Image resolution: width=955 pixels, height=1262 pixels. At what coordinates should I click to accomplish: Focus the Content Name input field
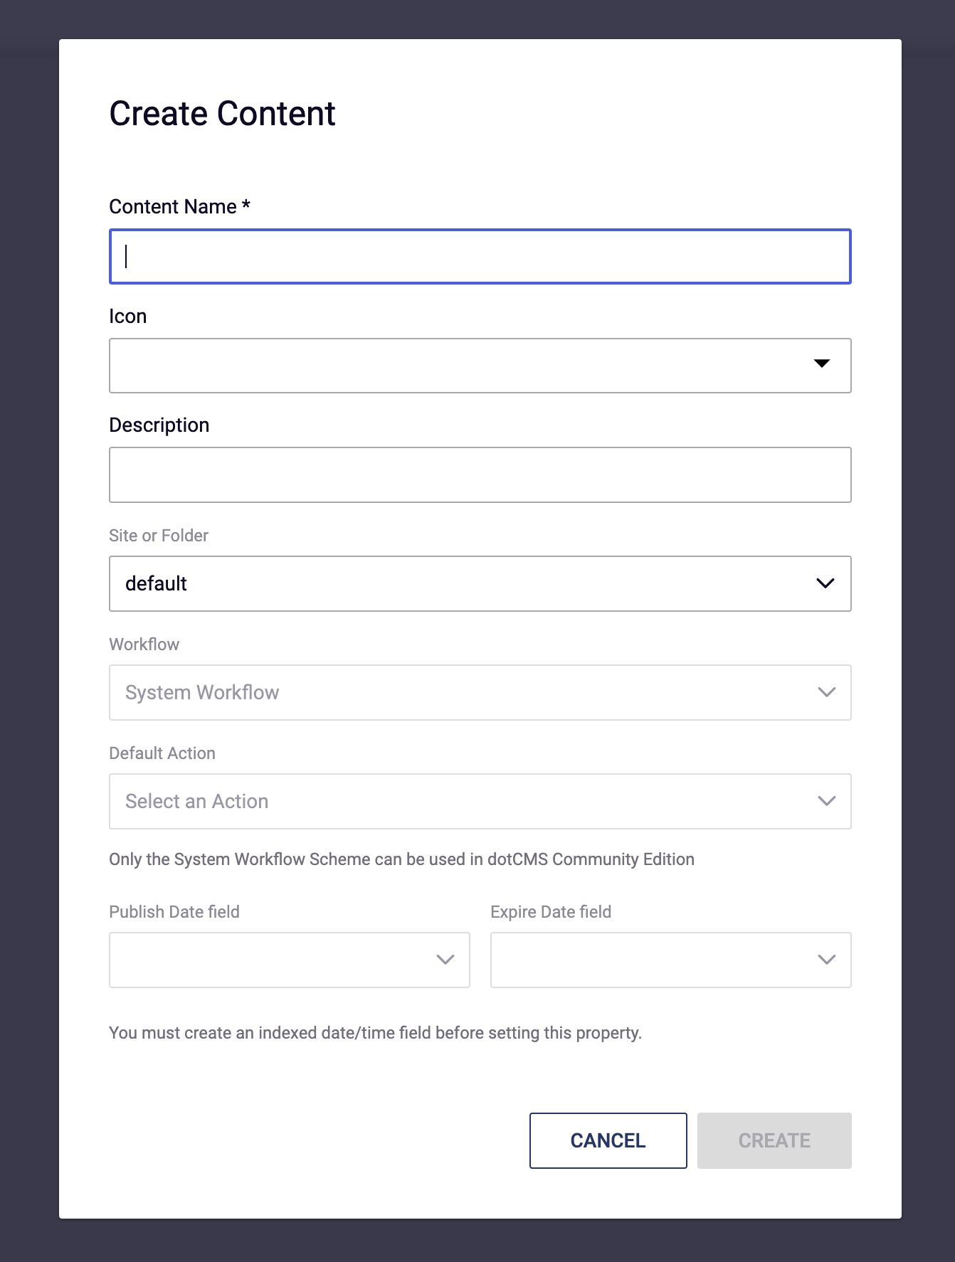480,255
